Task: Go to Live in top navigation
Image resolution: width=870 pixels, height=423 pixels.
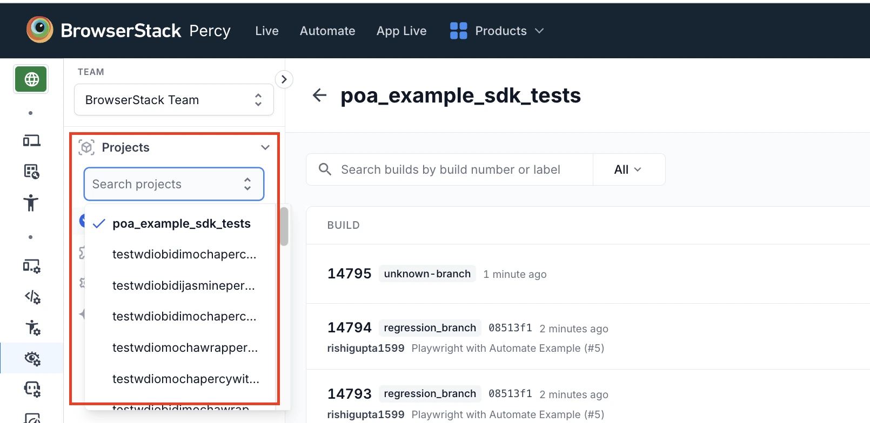Action: (x=267, y=31)
